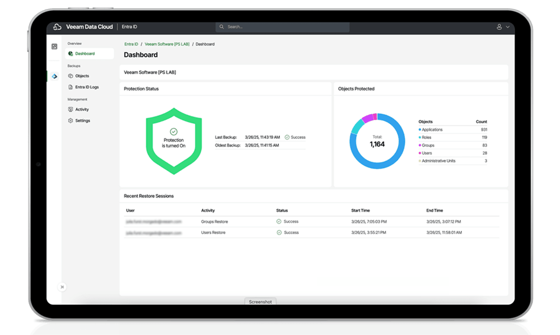Image resolution: width=560 pixels, height=335 pixels.
Task: Open the Dashboard menu item
Action: click(x=90, y=54)
